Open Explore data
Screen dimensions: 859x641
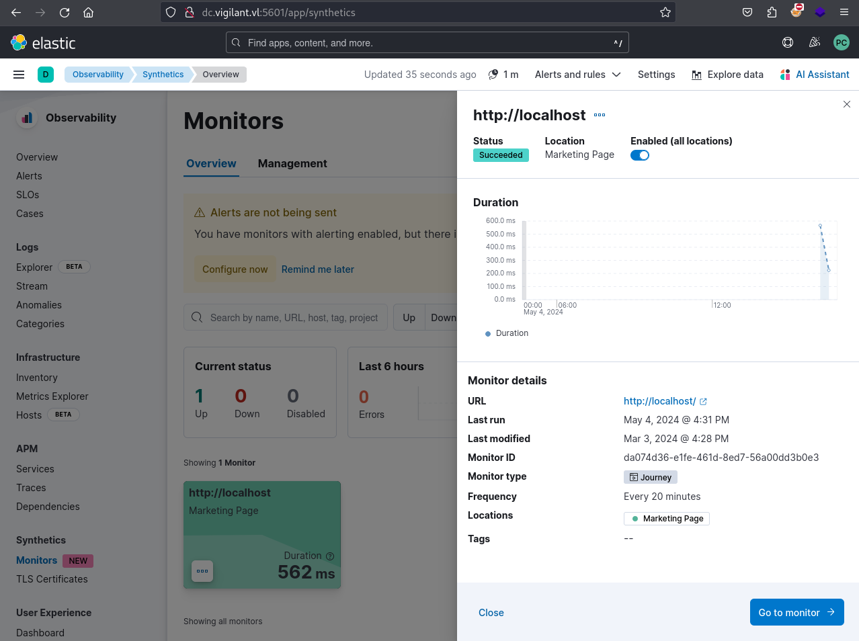[728, 75]
